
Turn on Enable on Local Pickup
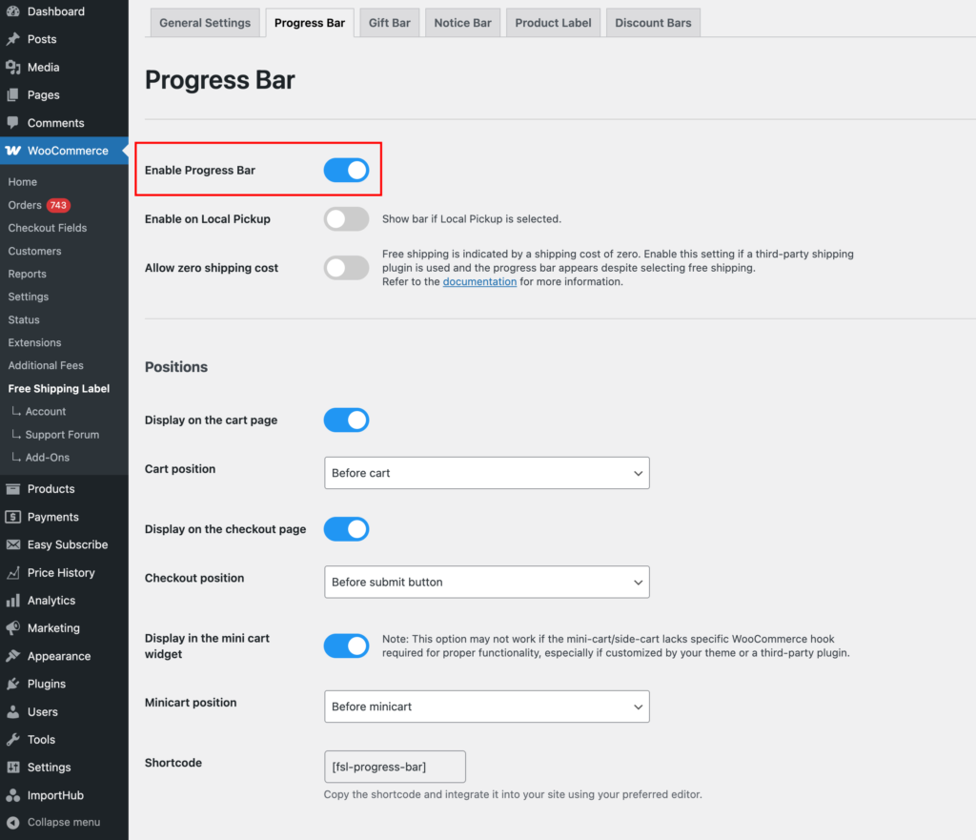pos(346,219)
